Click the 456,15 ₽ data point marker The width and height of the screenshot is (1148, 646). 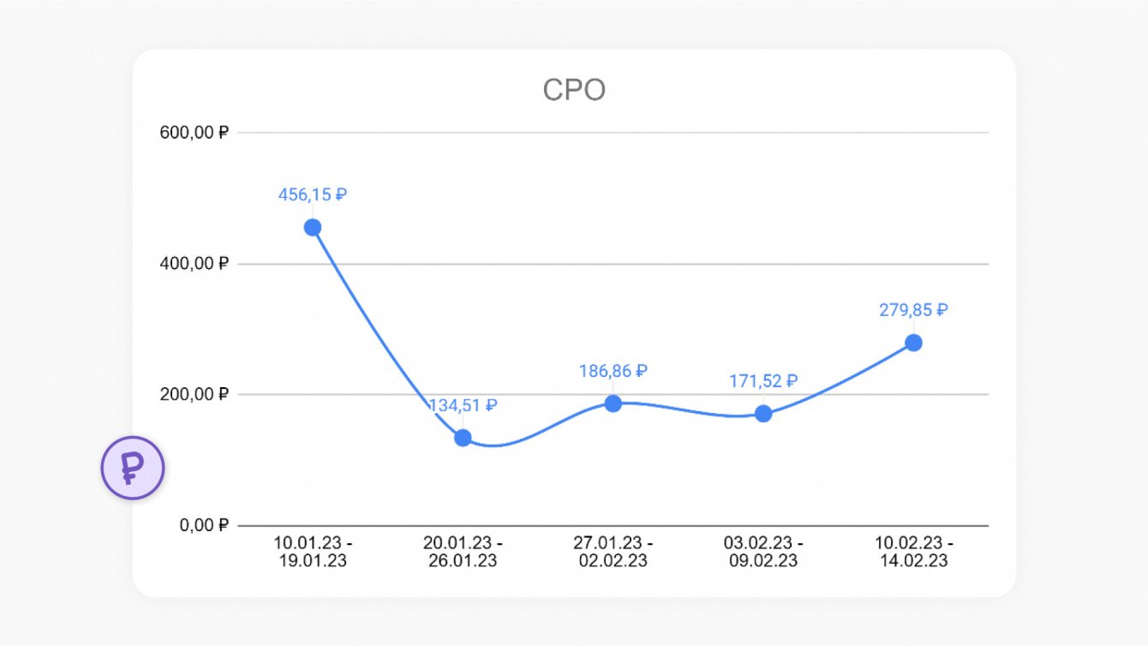(x=313, y=227)
